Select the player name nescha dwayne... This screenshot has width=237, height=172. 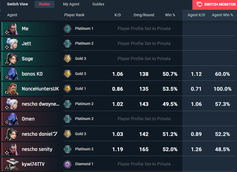(41, 104)
